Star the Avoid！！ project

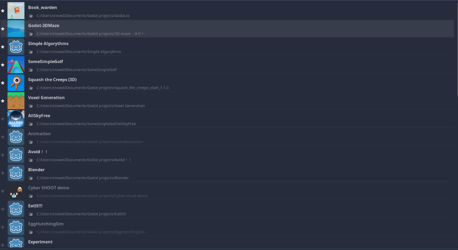point(3,155)
